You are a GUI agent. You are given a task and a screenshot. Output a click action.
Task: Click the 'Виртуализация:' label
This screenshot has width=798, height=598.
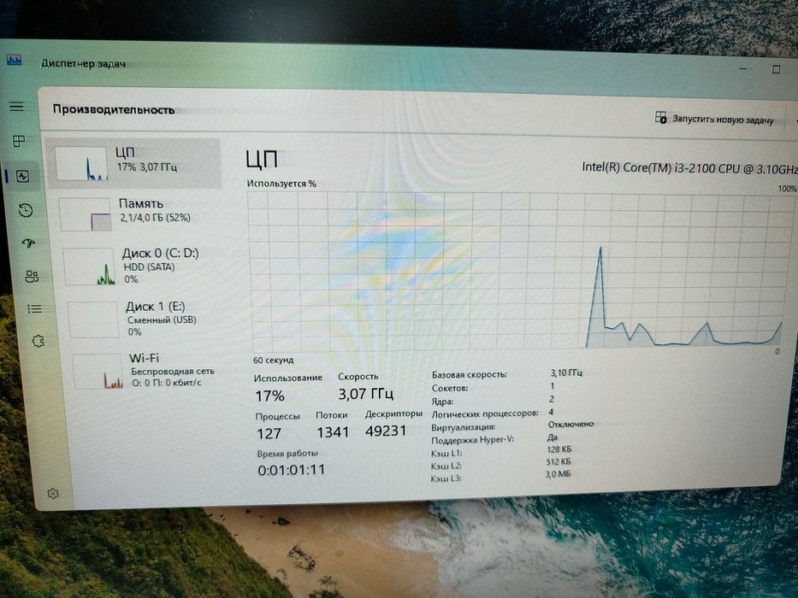463,427
